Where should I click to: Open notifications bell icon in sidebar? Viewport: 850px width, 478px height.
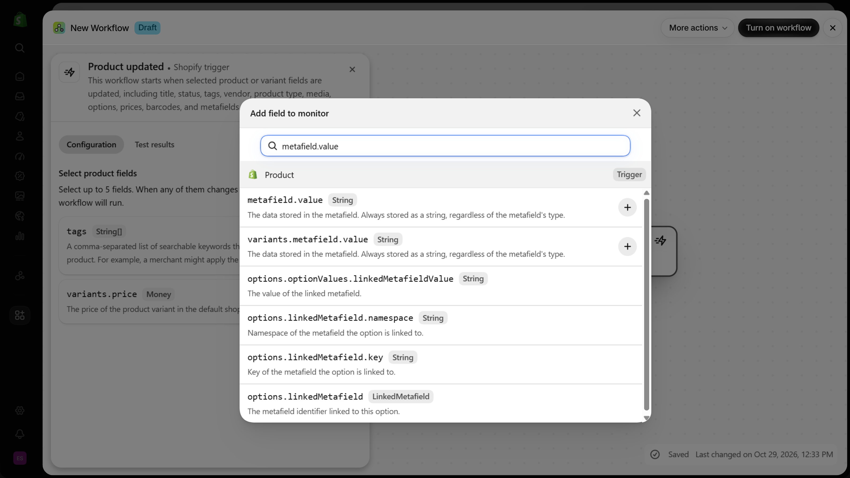pos(20,434)
